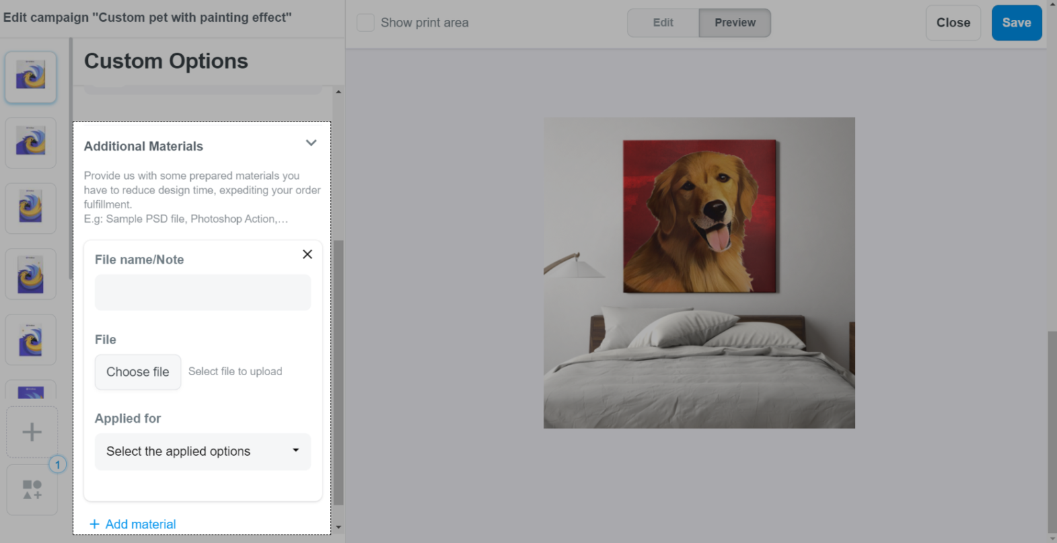Click the Add material link
This screenshot has width=1057, height=543.
coord(133,524)
